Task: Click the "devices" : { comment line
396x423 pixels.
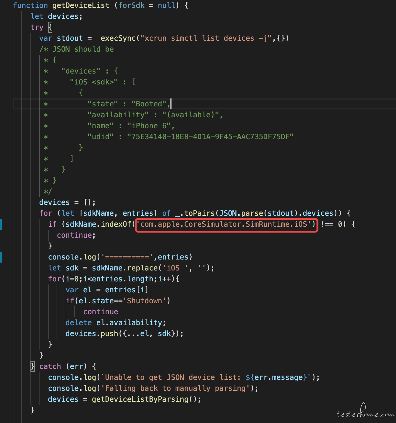Action: pos(89,71)
